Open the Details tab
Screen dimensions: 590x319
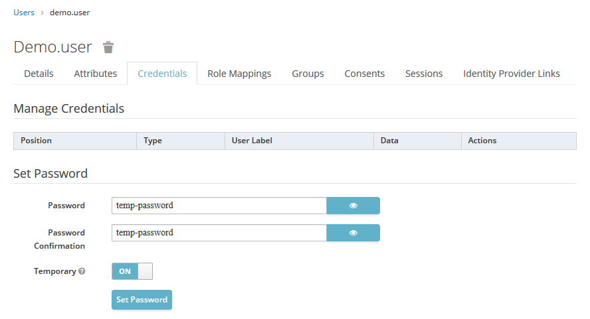(x=39, y=74)
